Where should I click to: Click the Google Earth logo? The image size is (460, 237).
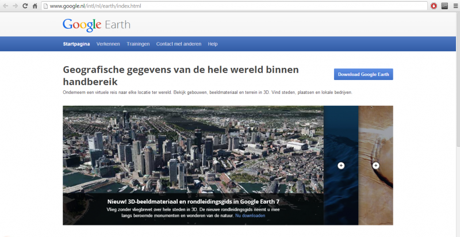pyautogui.click(x=96, y=25)
